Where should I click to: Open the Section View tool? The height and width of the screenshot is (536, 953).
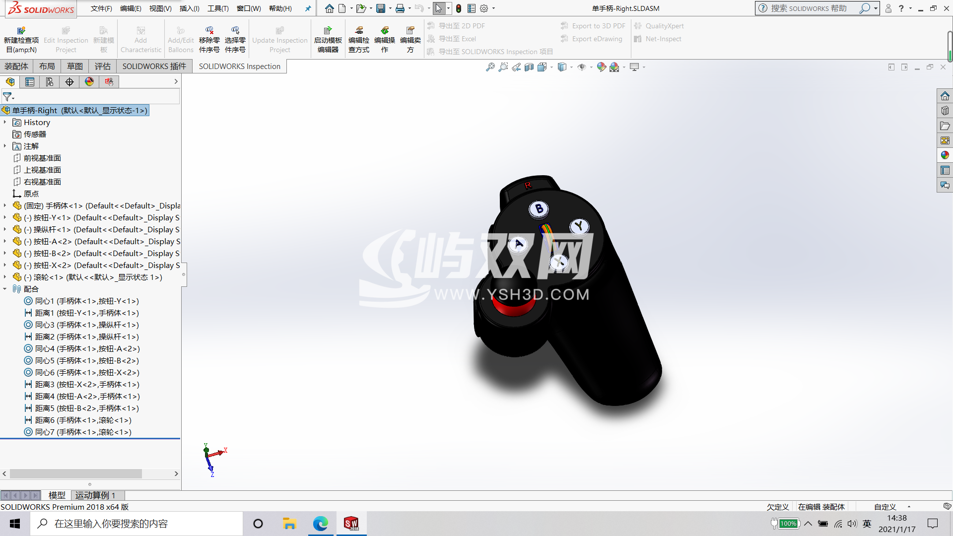[529, 67]
